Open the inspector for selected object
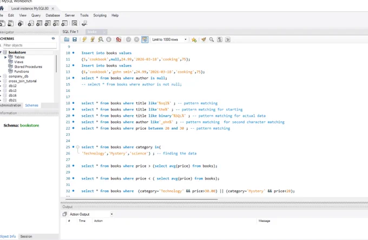This screenshot has width=368, height=240. point(21,23)
